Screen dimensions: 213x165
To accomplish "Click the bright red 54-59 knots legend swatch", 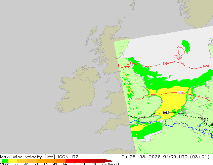I will click(x=70, y=161).
